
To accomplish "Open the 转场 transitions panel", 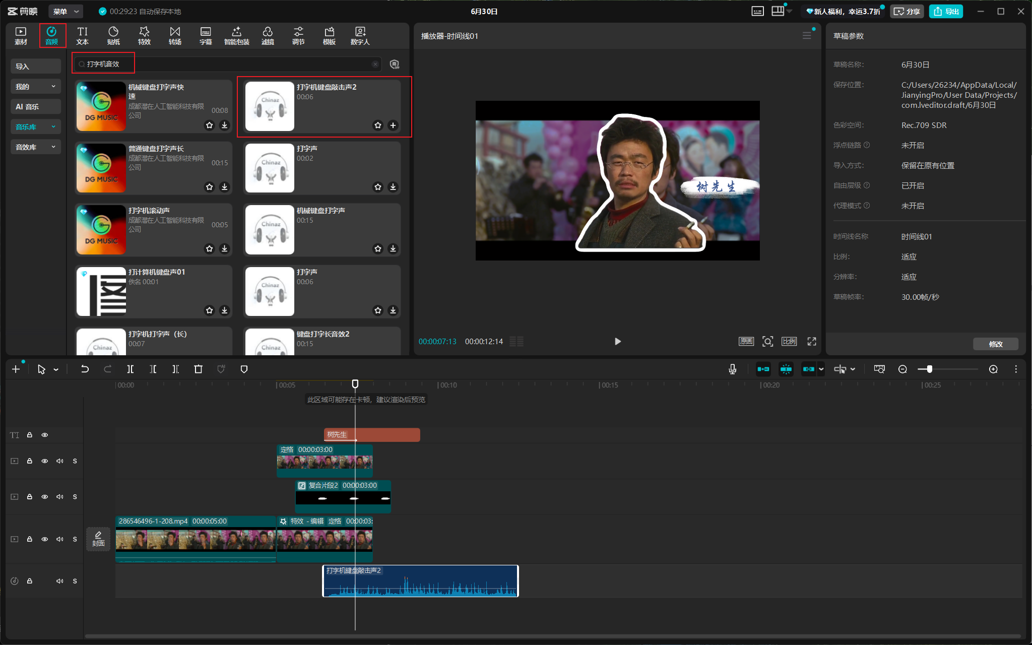I will coord(175,36).
